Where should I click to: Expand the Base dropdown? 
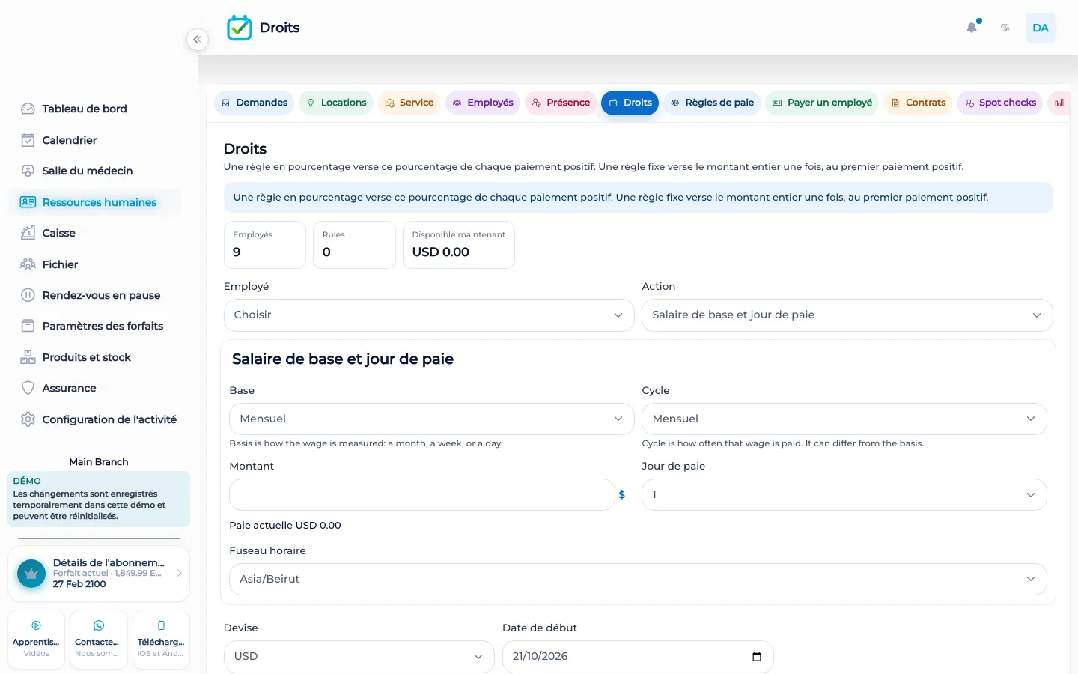point(432,419)
